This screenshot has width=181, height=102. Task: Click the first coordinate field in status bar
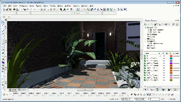coord(127,99)
